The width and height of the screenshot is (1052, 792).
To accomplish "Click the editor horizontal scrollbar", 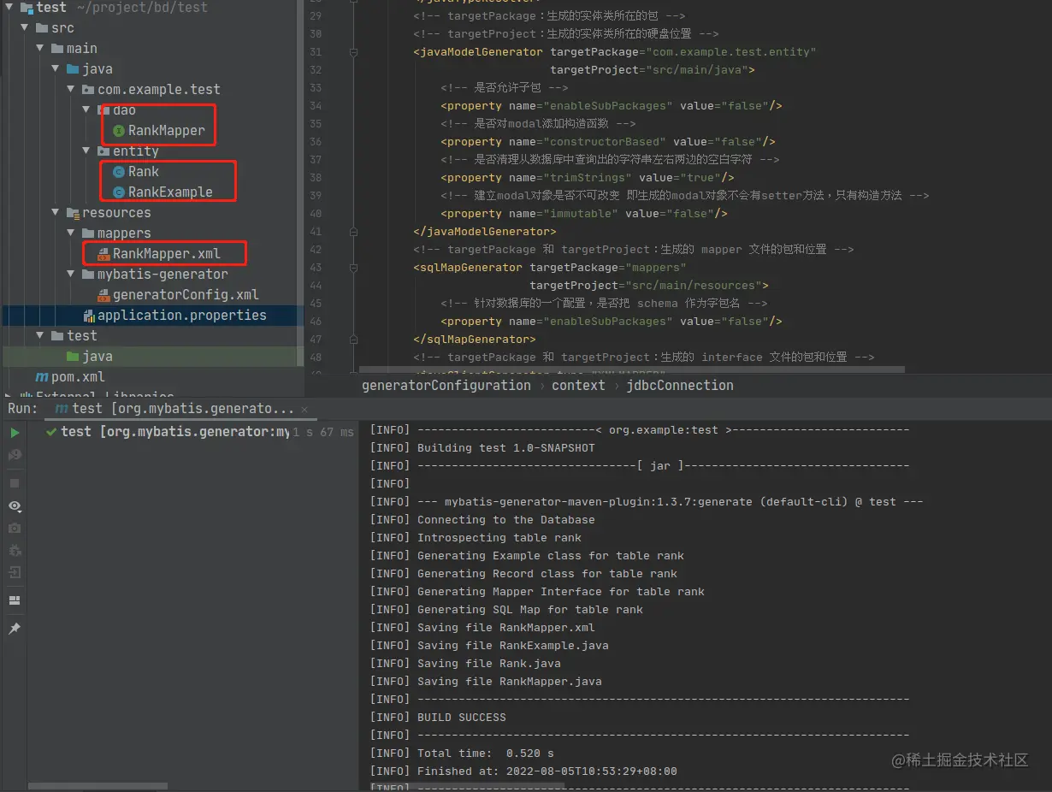I will pos(631,369).
